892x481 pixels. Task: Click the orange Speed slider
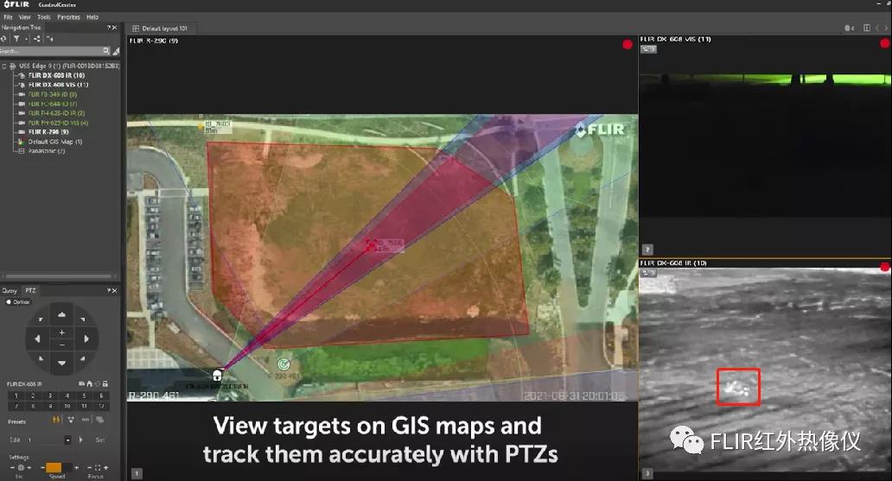tap(54, 467)
